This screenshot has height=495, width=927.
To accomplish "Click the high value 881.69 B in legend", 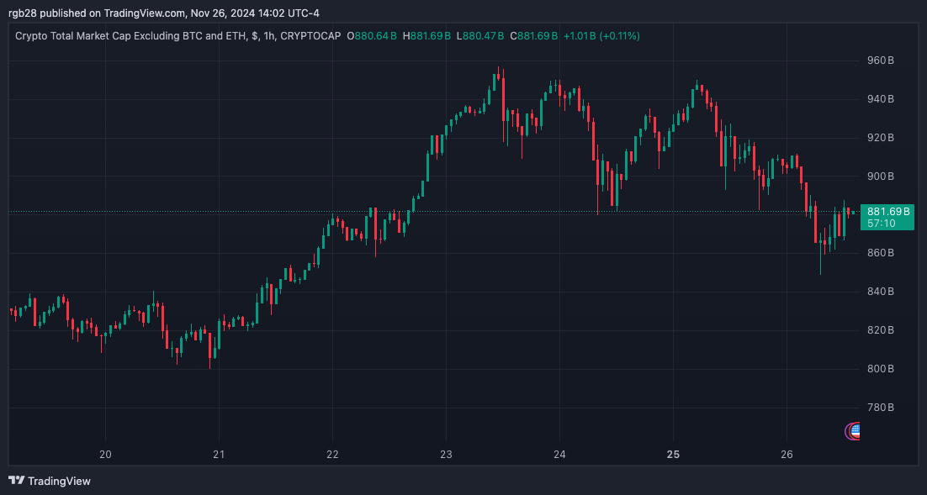I will point(432,36).
